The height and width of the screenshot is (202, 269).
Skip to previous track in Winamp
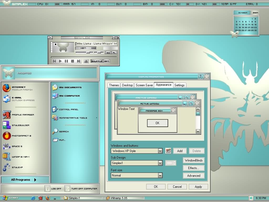pyautogui.click(x=54, y=61)
